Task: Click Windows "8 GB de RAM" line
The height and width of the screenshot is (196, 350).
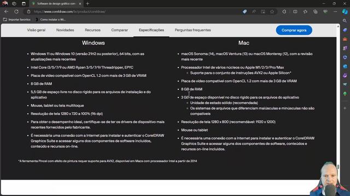Action: [x=42, y=84]
